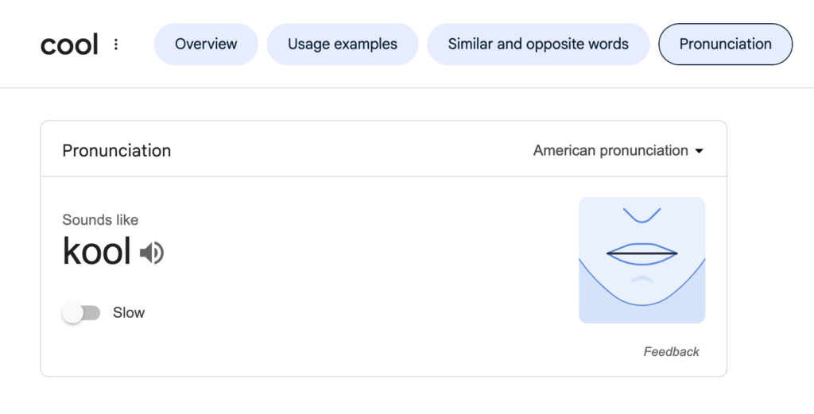Open the three-dot options menu beside cool
814x414 pixels.
click(116, 44)
